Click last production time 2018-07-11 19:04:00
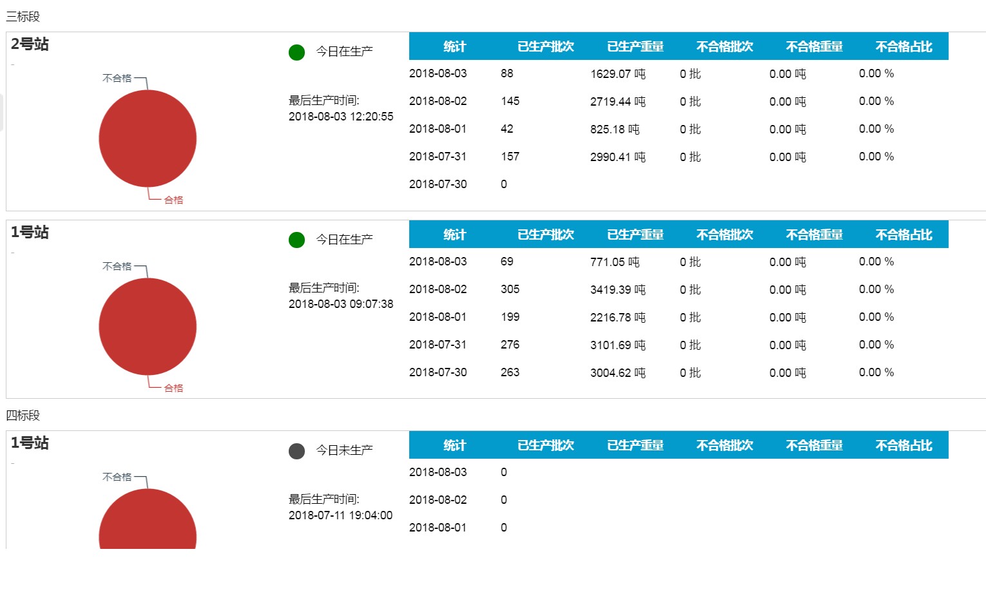 click(340, 515)
